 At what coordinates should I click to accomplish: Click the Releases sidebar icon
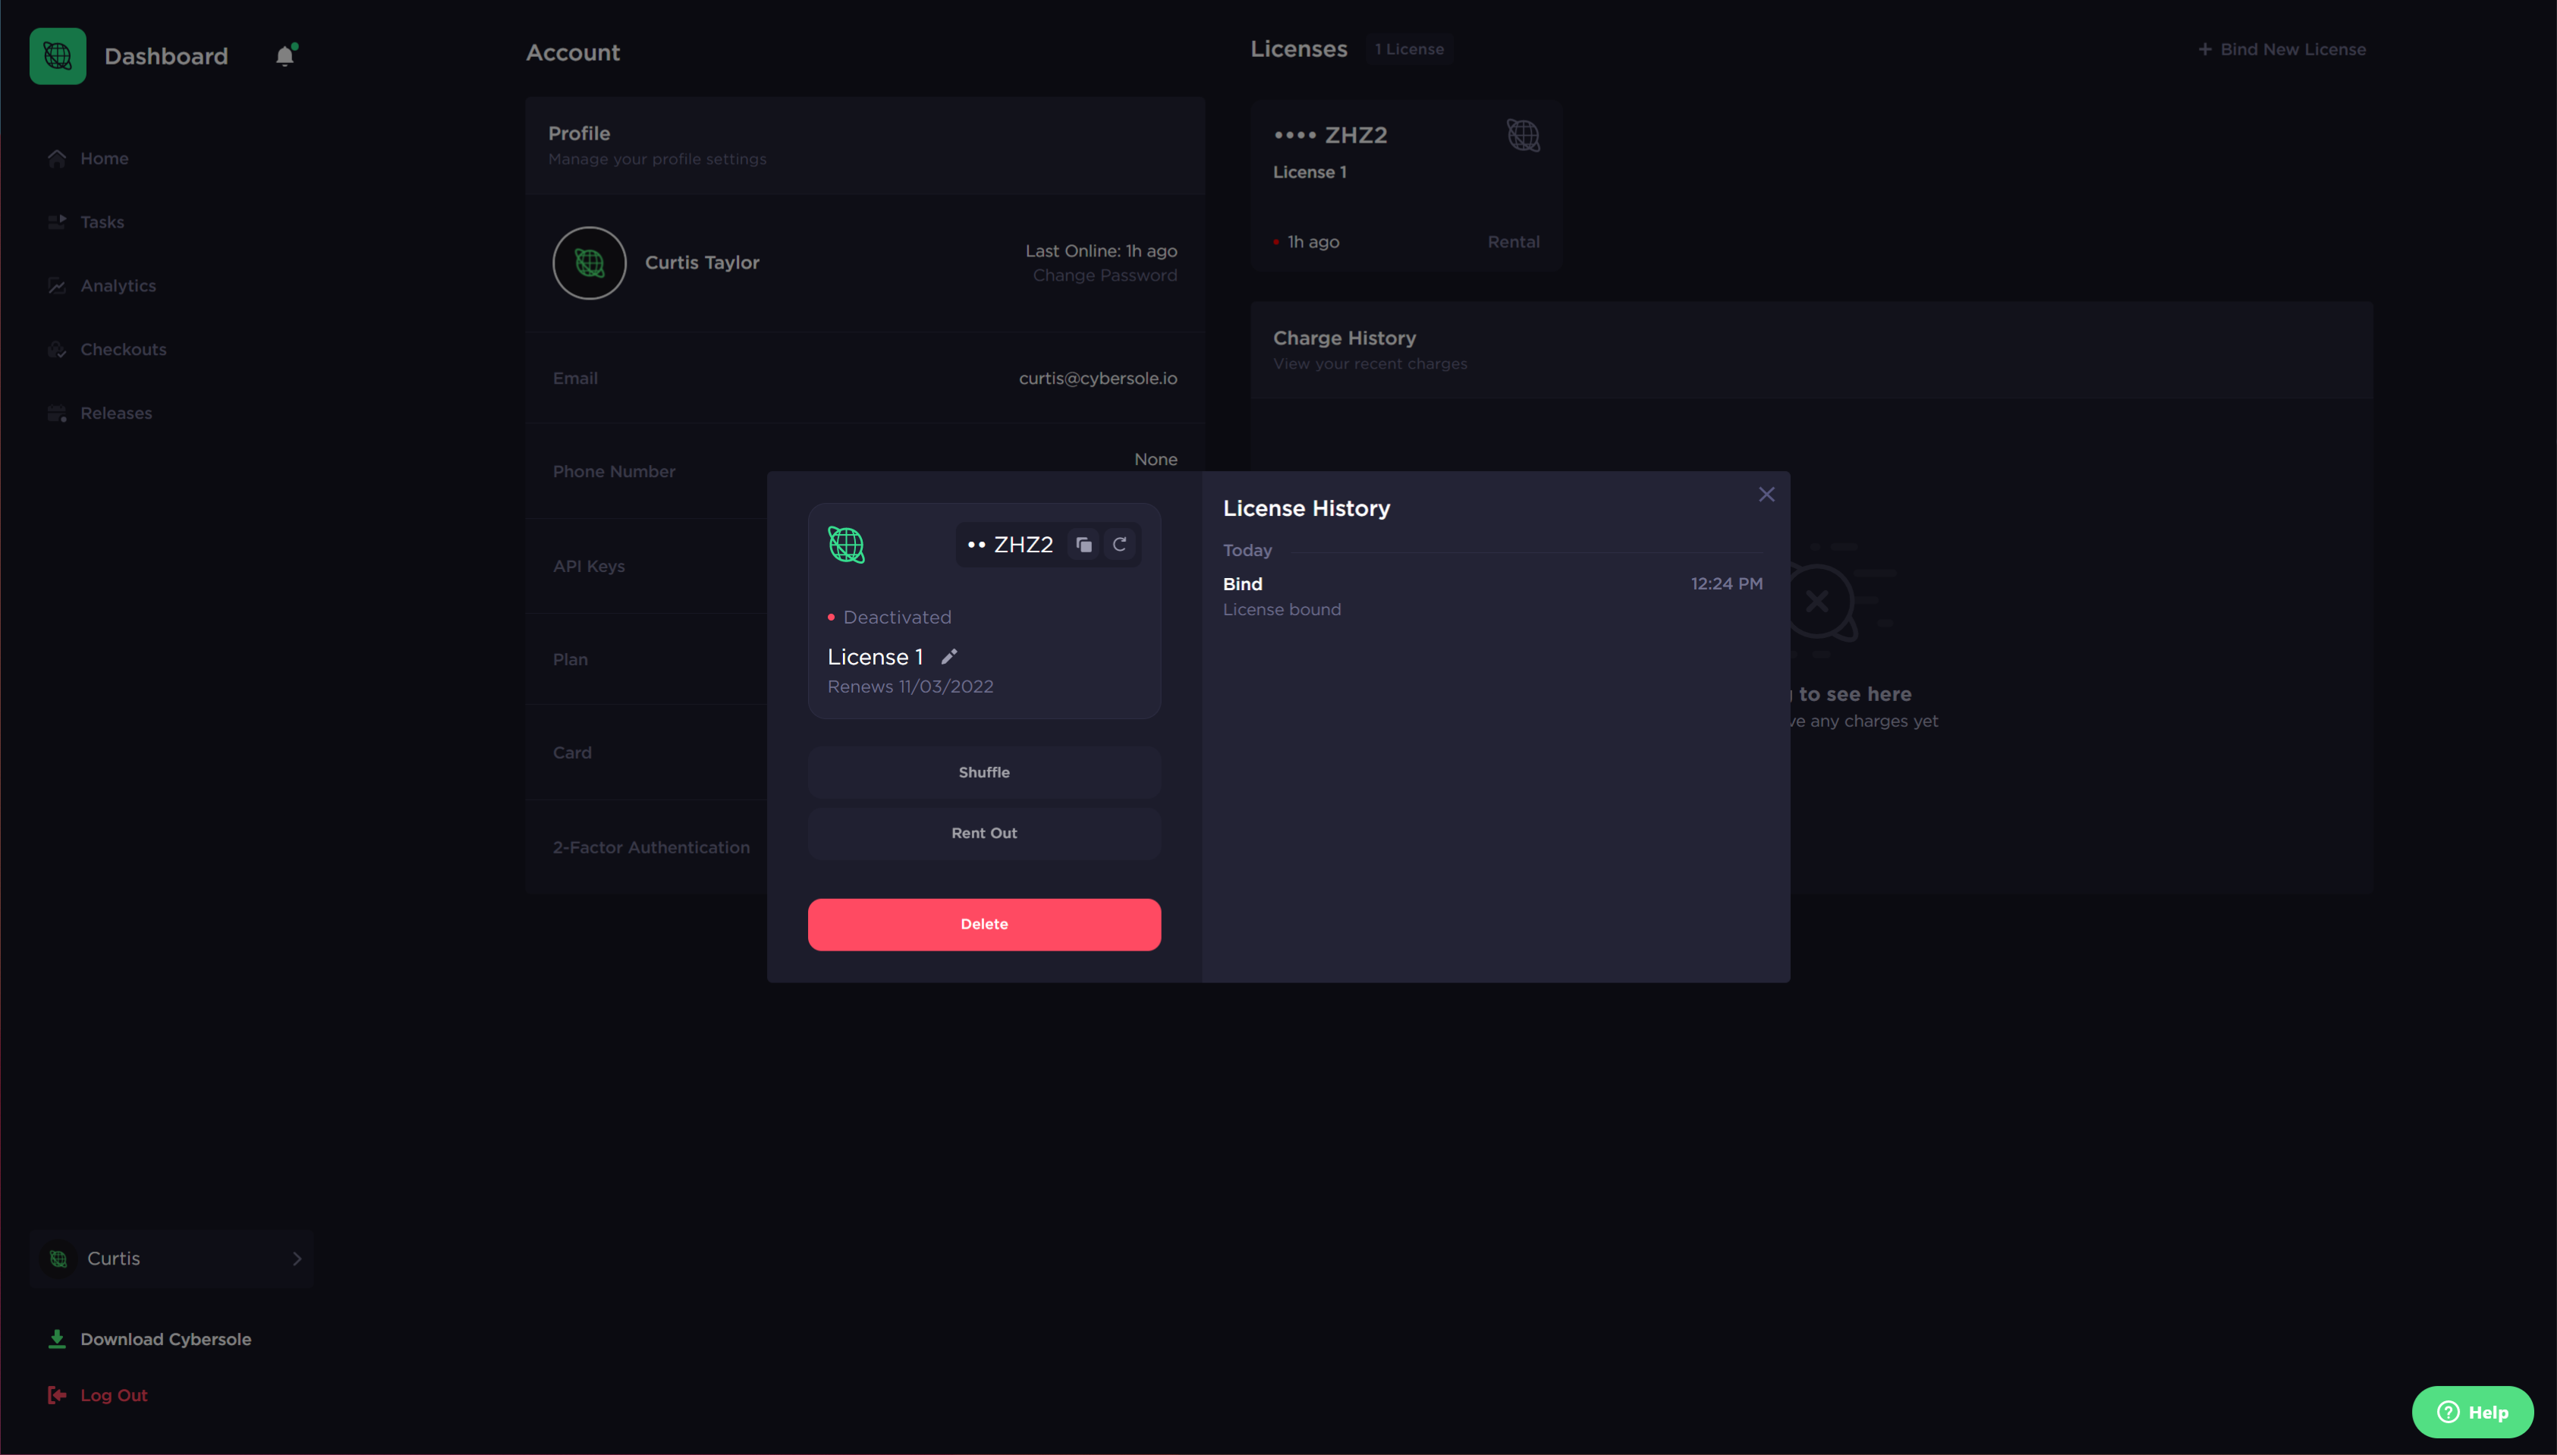57,413
